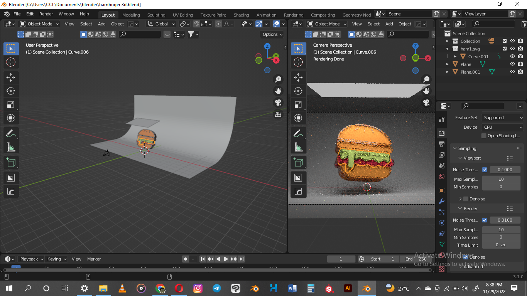Click the Blender logo menu icon
The width and height of the screenshot is (527, 296).
(x=7, y=14)
